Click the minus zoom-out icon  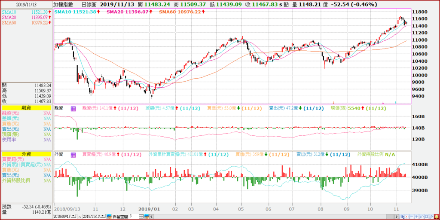(412, 217)
